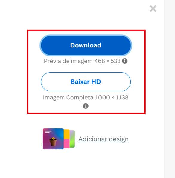Click the Baixar HD button
Image resolution: width=175 pixels, height=178 pixels.
pyautogui.click(x=86, y=82)
